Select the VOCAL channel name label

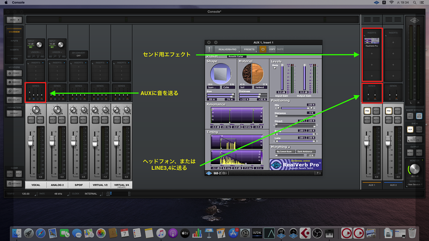point(36,185)
